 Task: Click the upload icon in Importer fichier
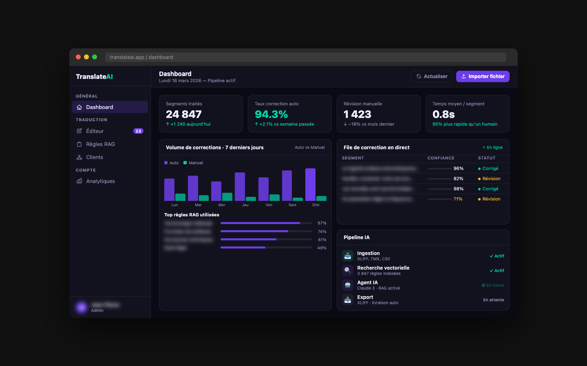463,76
